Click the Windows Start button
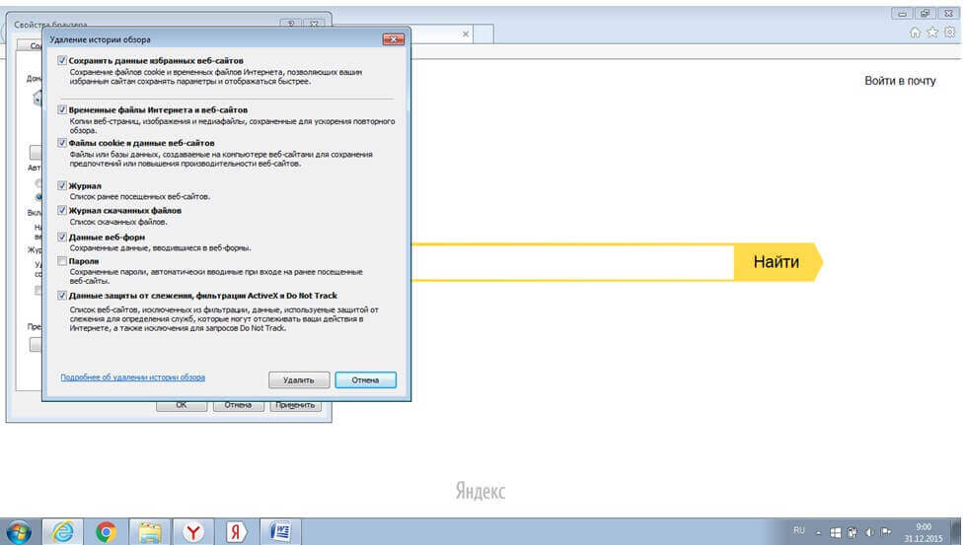This screenshot has height=545, width=968. coord(20,531)
